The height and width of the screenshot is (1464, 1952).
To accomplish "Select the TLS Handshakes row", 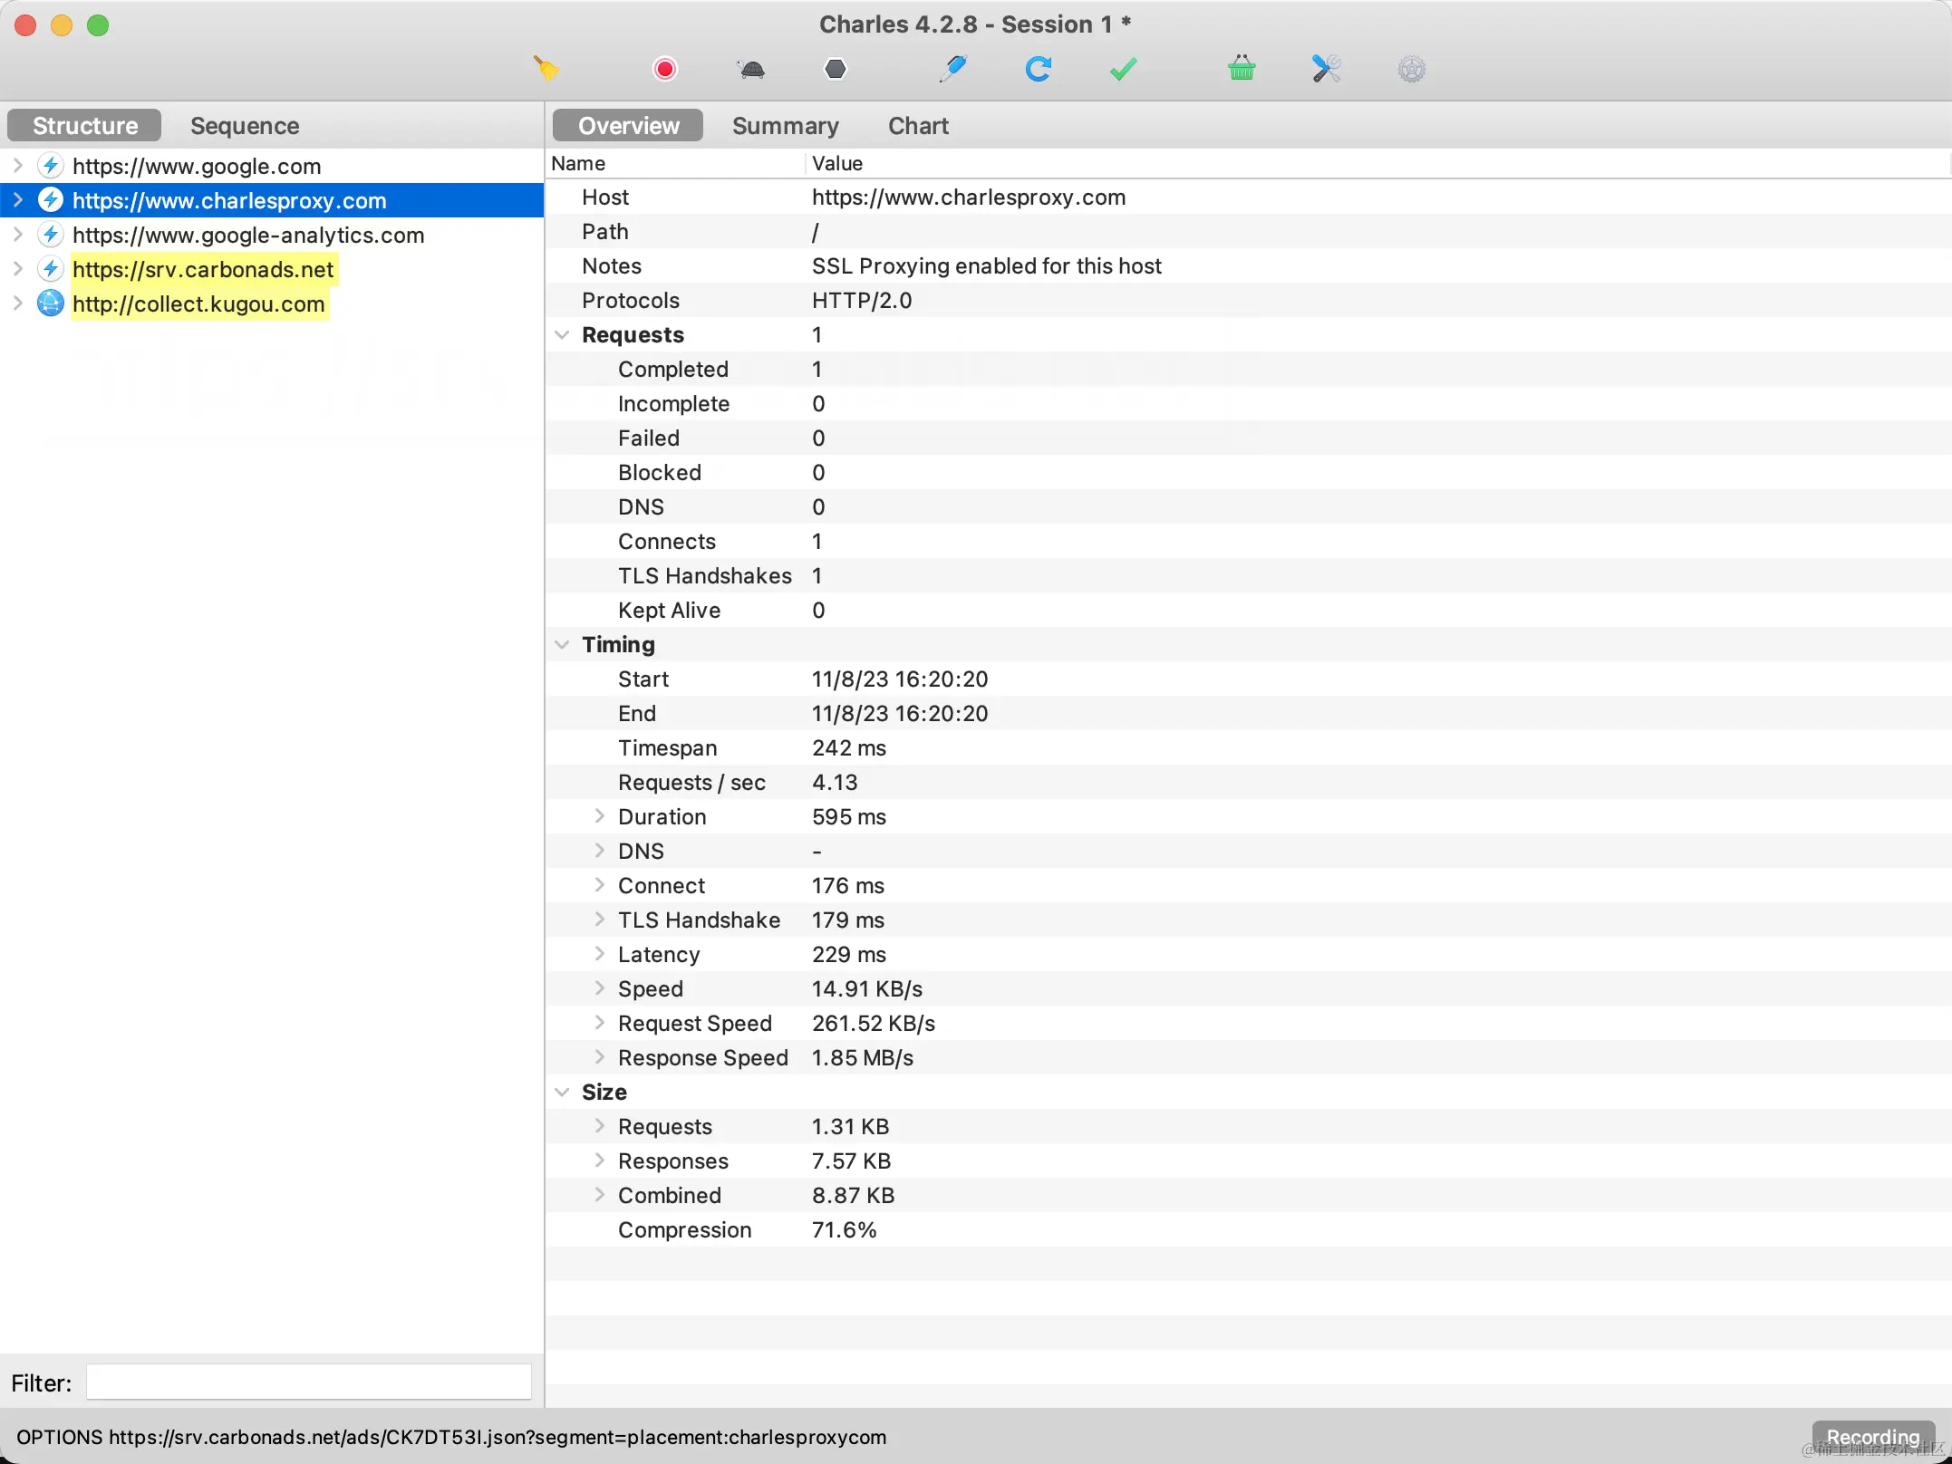I will click(1248, 576).
